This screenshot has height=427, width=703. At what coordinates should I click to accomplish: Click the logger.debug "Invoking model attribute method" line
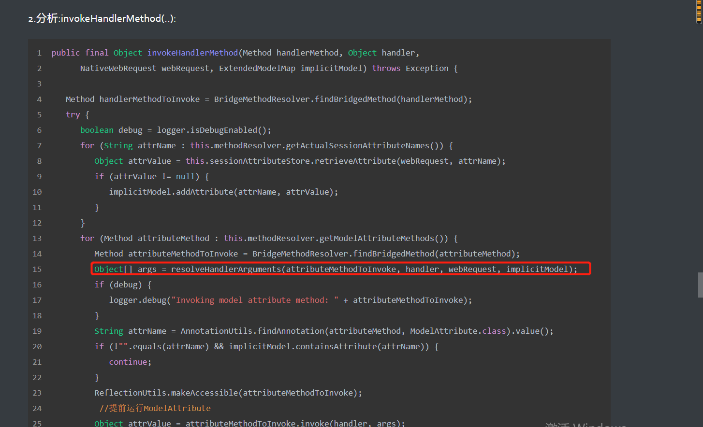tap(291, 300)
